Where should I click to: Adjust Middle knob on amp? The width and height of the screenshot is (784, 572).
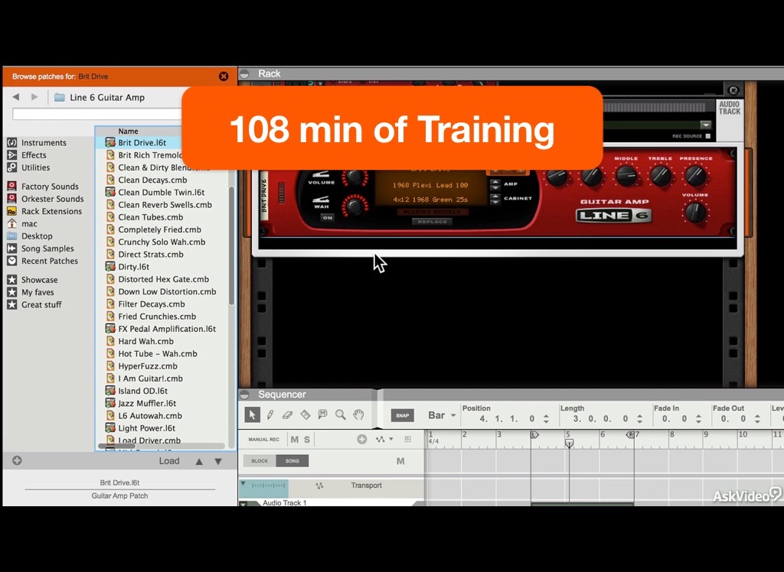coord(626,175)
